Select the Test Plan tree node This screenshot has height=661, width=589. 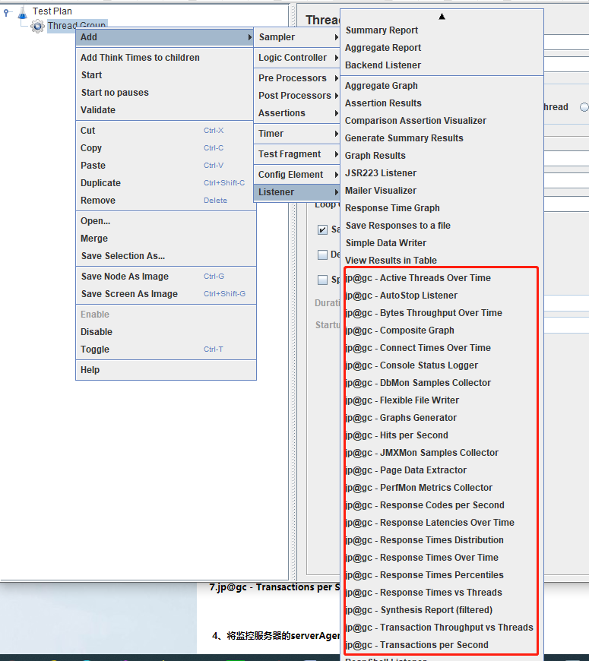52,11
